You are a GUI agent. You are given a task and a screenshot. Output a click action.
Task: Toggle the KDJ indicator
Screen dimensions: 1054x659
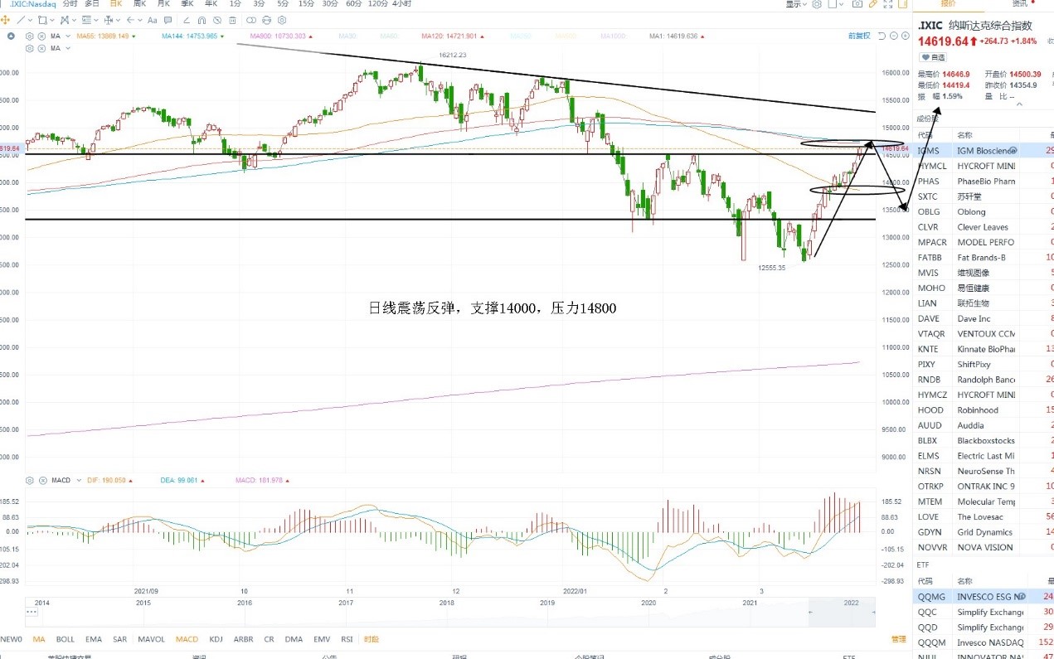tap(216, 639)
